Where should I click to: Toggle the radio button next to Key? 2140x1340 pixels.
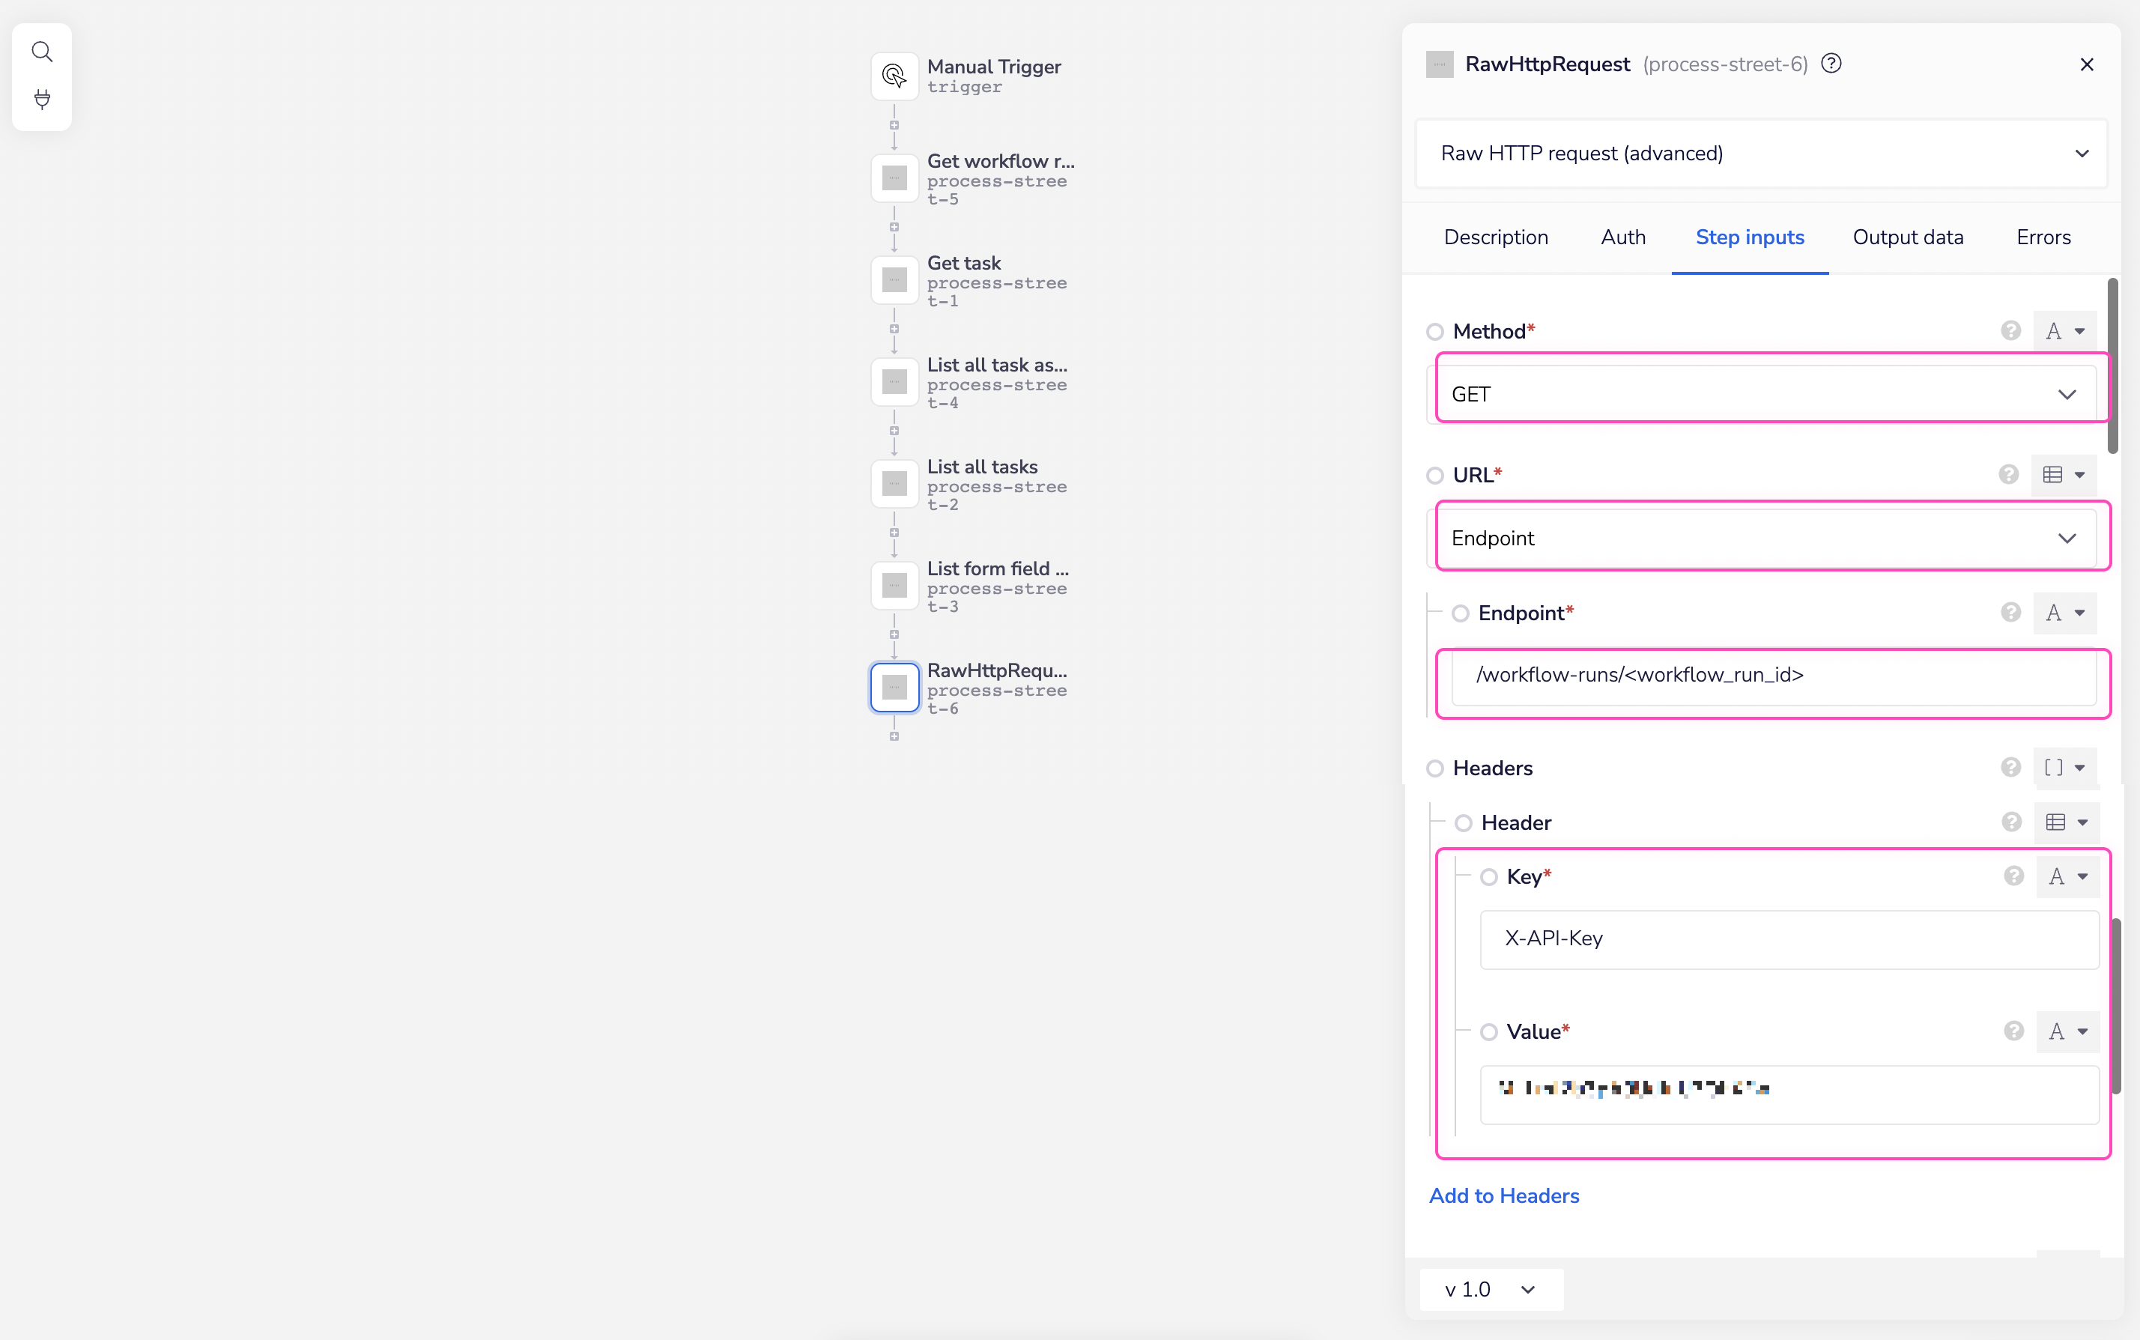point(1488,876)
